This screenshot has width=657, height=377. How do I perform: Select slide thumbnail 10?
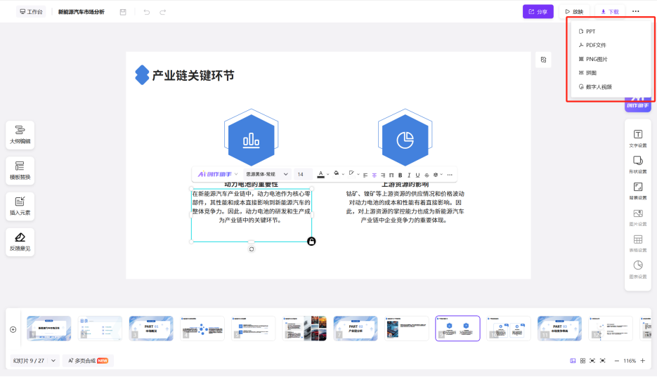[x=508, y=329]
